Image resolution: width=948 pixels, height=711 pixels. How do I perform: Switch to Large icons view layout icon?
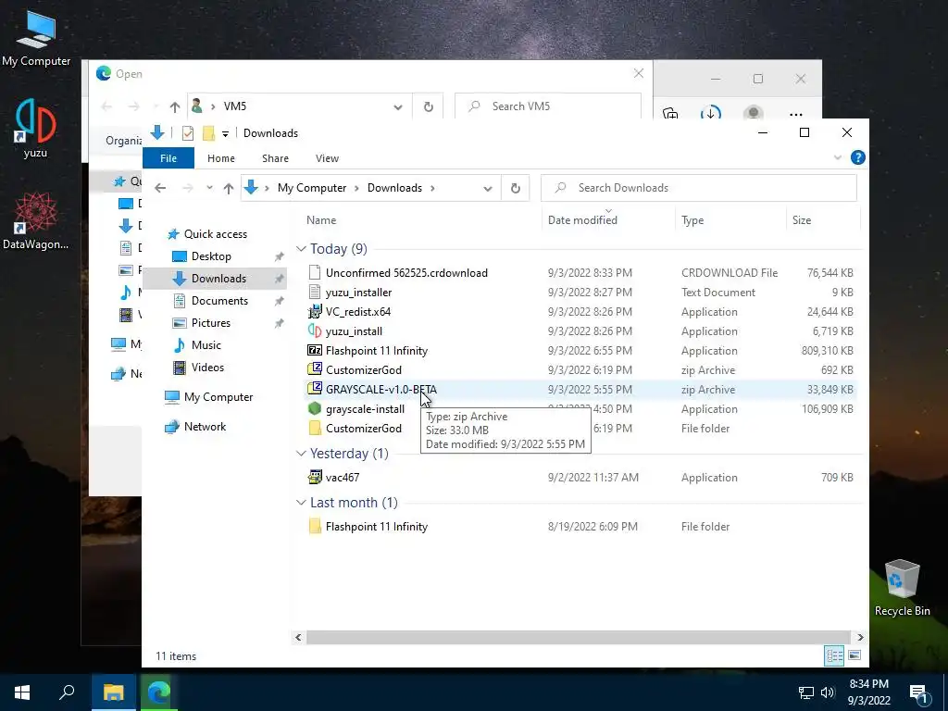(x=854, y=655)
